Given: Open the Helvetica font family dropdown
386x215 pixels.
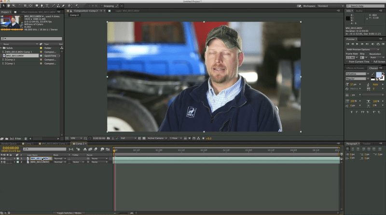Looking at the screenshot, I should click(358, 74).
